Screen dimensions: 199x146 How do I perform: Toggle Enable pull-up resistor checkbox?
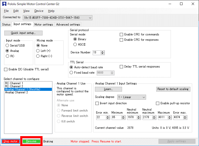tap(173, 103)
